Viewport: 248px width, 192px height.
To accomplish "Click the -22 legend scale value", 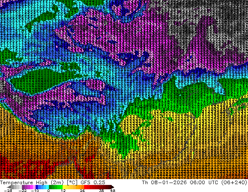I will click(x=23, y=190).
